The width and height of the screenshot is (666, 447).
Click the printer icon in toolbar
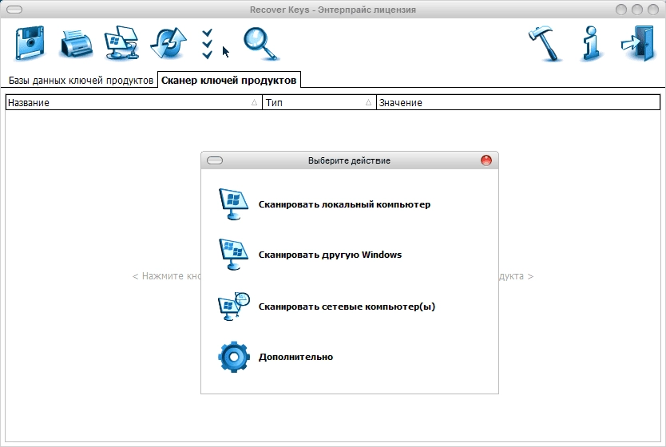(77, 43)
